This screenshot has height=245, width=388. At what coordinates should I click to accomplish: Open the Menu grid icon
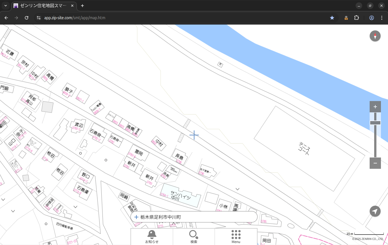(x=236, y=235)
